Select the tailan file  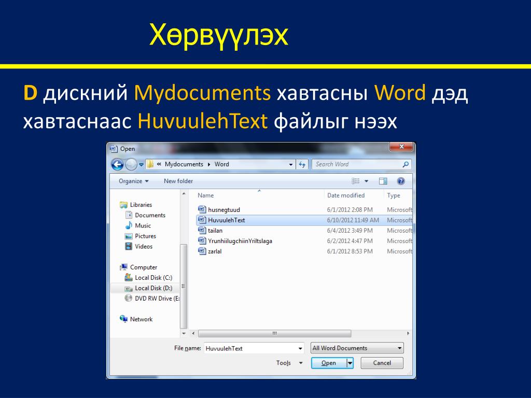click(x=215, y=231)
